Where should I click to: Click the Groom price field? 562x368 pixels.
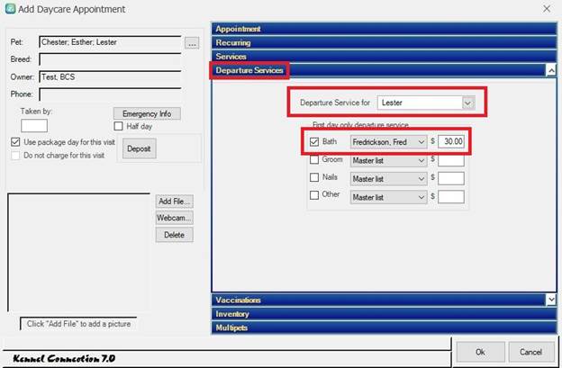pyautogui.click(x=451, y=160)
